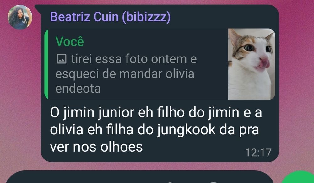Tap sender name Beatriz Cuin
The height and width of the screenshot is (183, 314).
tap(84, 17)
